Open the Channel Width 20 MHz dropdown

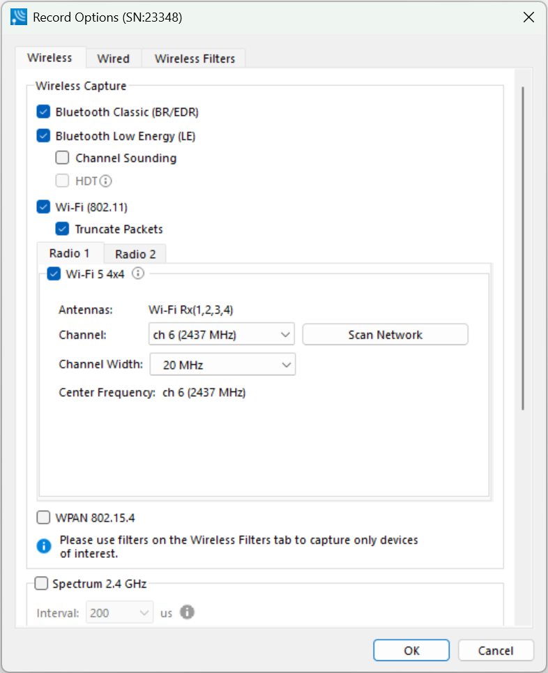pyautogui.click(x=222, y=365)
